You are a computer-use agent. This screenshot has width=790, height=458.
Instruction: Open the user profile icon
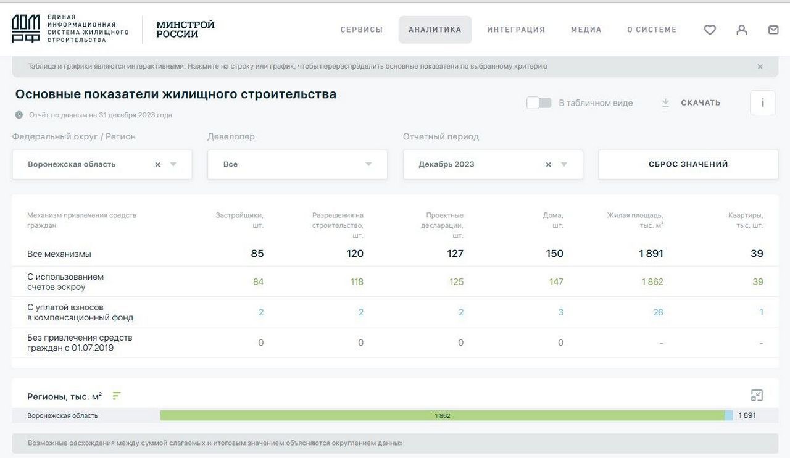tap(742, 30)
